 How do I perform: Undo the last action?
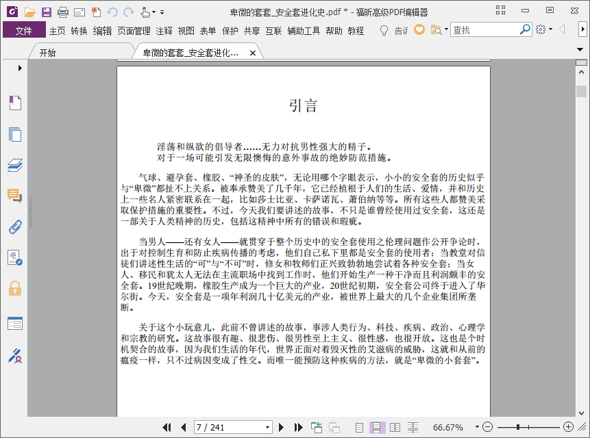pos(112,12)
